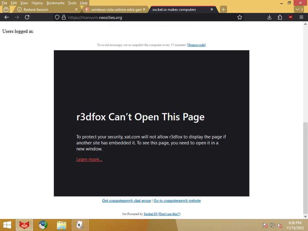Open the taskbar clock and date
This screenshot has height=231, width=308.
295,225
